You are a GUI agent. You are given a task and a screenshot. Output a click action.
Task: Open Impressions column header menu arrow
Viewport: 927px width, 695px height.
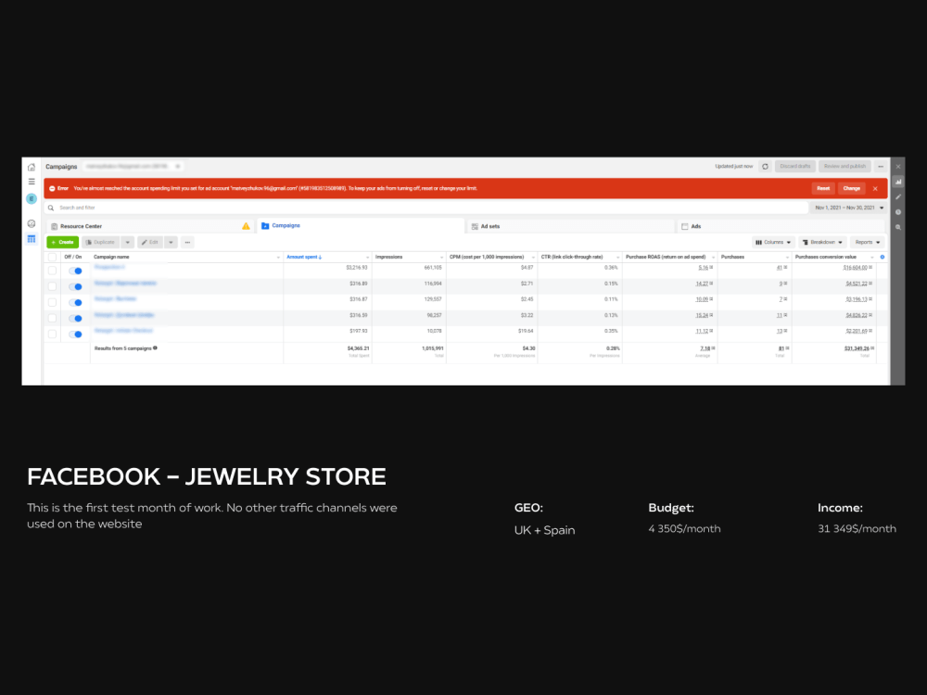point(441,258)
